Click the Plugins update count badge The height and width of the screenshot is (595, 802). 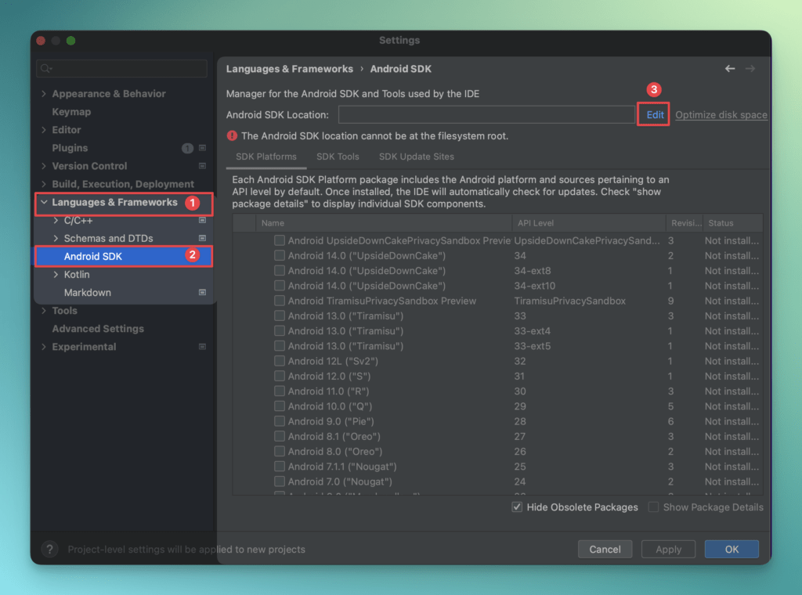pos(187,148)
